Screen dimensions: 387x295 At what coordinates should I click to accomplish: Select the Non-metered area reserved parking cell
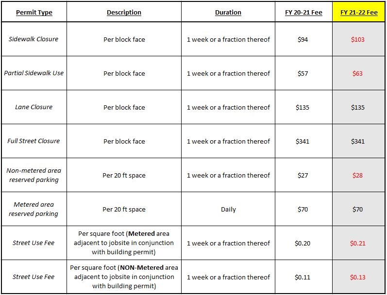tap(34, 175)
